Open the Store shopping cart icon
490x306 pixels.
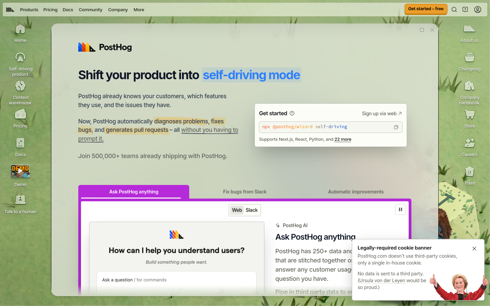(x=470, y=119)
